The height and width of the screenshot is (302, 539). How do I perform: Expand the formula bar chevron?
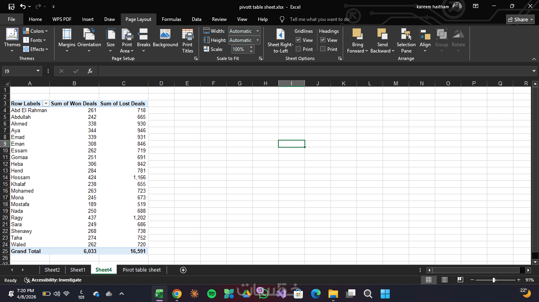point(534,71)
